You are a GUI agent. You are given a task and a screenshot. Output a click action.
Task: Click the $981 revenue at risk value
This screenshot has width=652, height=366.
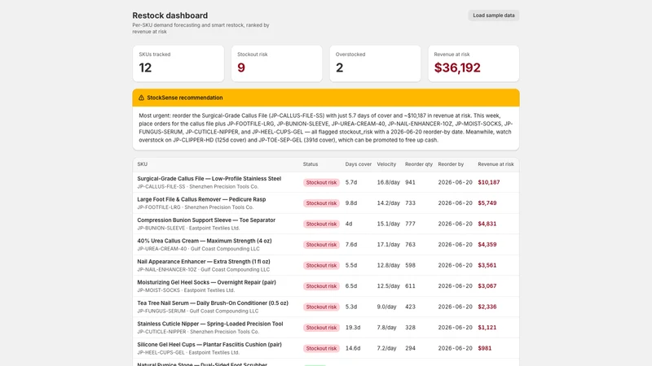(x=484, y=348)
